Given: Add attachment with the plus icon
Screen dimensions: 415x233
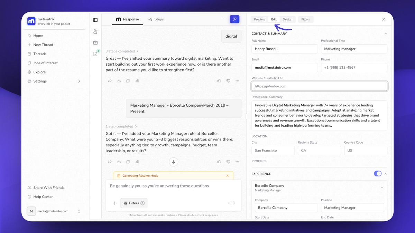Looking at the screenshot, I should tap(115, 203).
